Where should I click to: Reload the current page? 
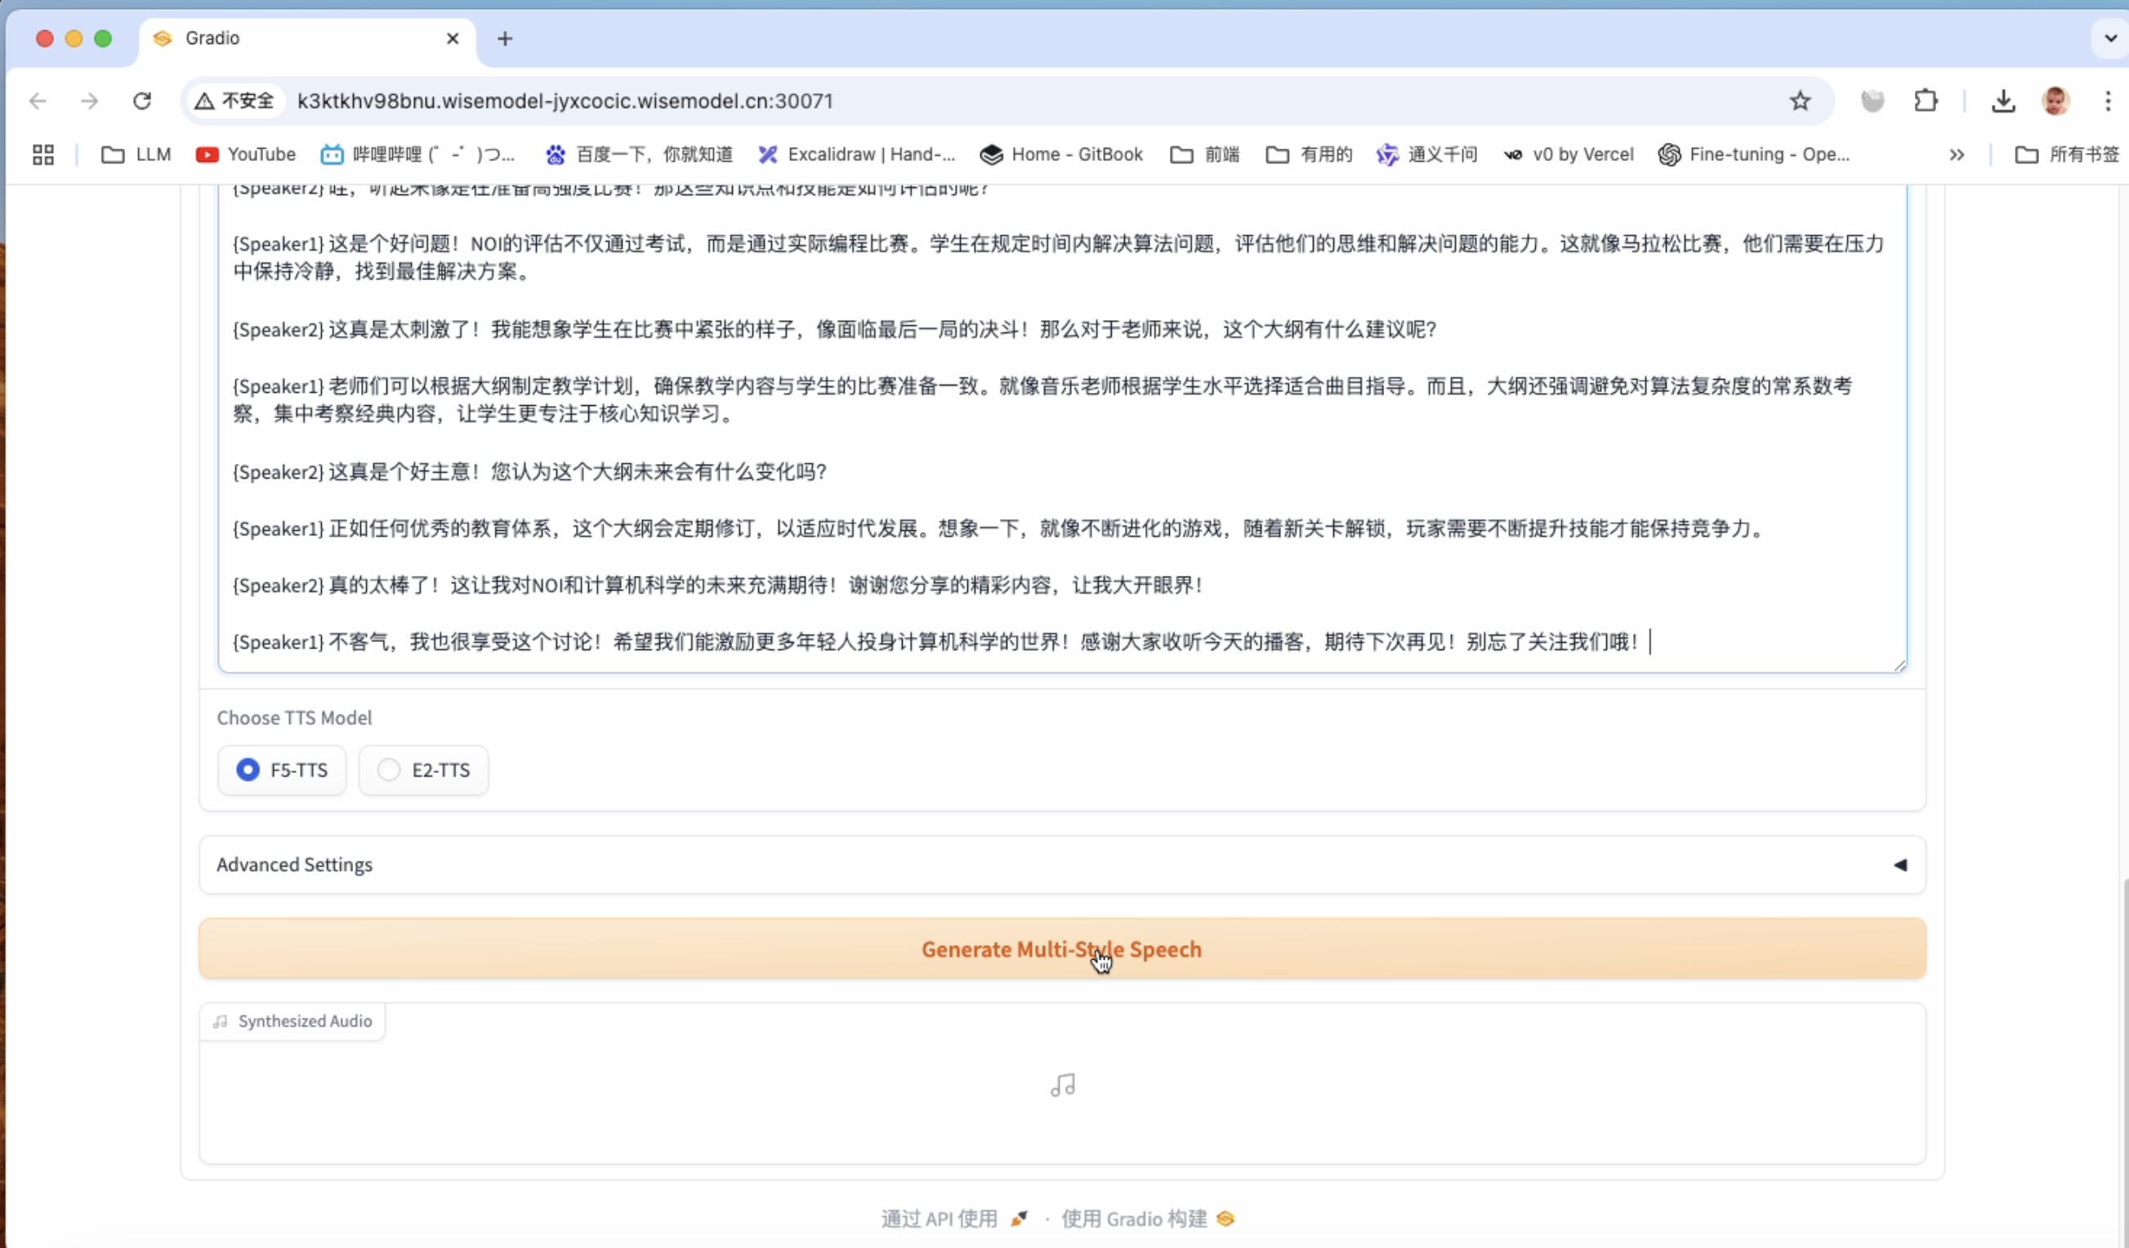pyautogui.click(x=142, y=100)
